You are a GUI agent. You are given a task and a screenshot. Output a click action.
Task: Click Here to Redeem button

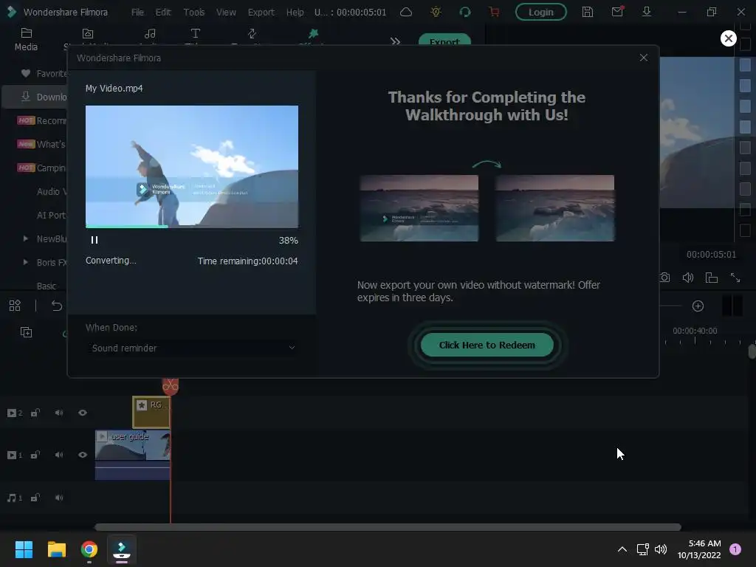point(487,346)
